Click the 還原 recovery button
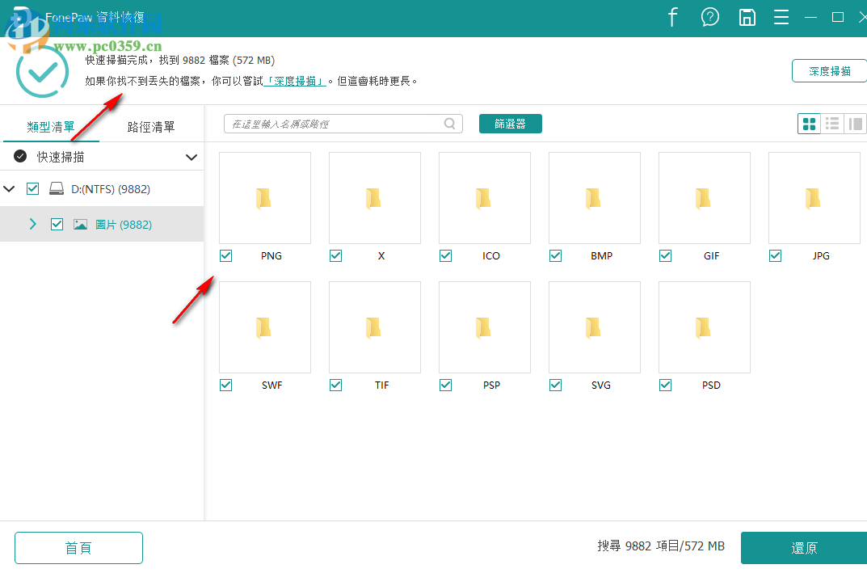 tap(803, 547)
